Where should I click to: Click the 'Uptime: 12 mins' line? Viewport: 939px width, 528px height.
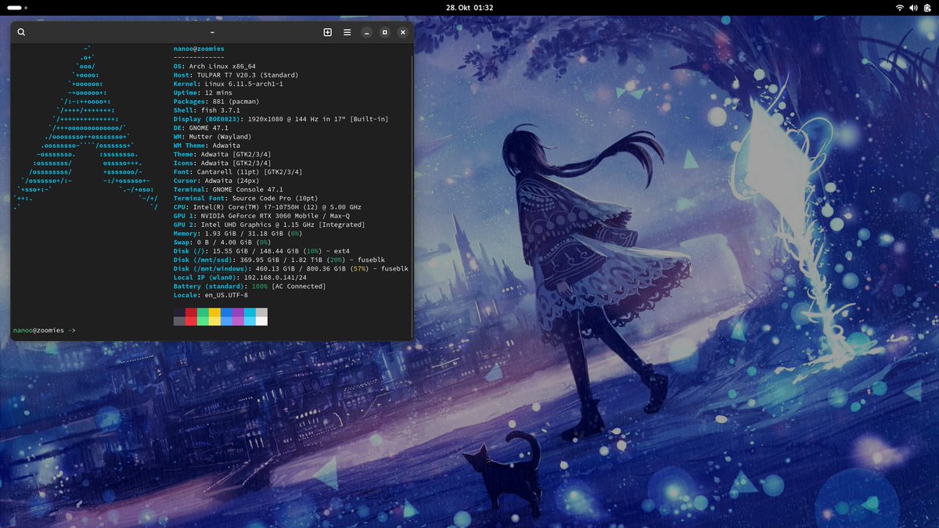tap(203, 93)
